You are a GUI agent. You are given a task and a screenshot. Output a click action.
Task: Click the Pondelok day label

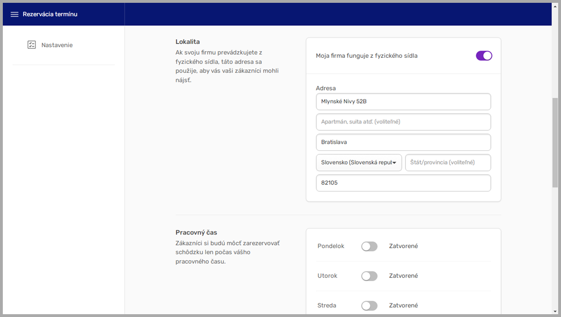click(330, 246)
